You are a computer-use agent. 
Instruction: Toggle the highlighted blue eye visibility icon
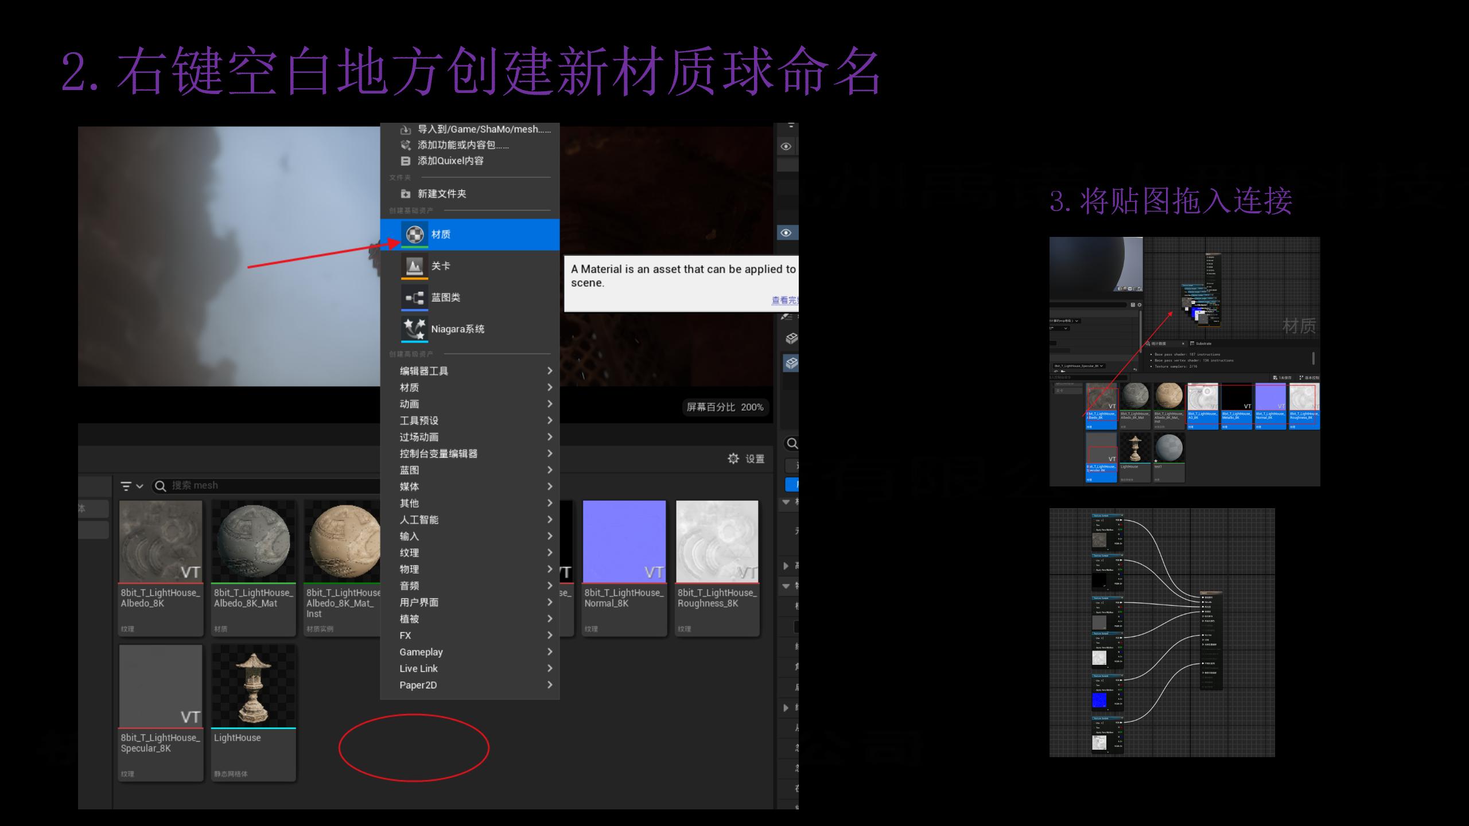(786, 232)
